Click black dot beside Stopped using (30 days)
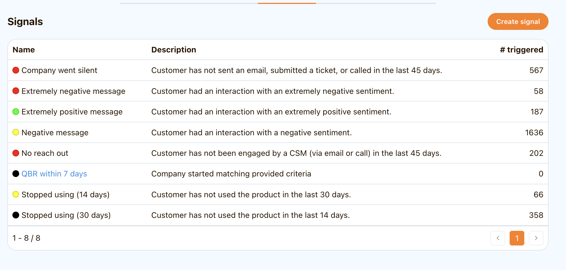This screenshot has height=270, width=566. point(16,215)
